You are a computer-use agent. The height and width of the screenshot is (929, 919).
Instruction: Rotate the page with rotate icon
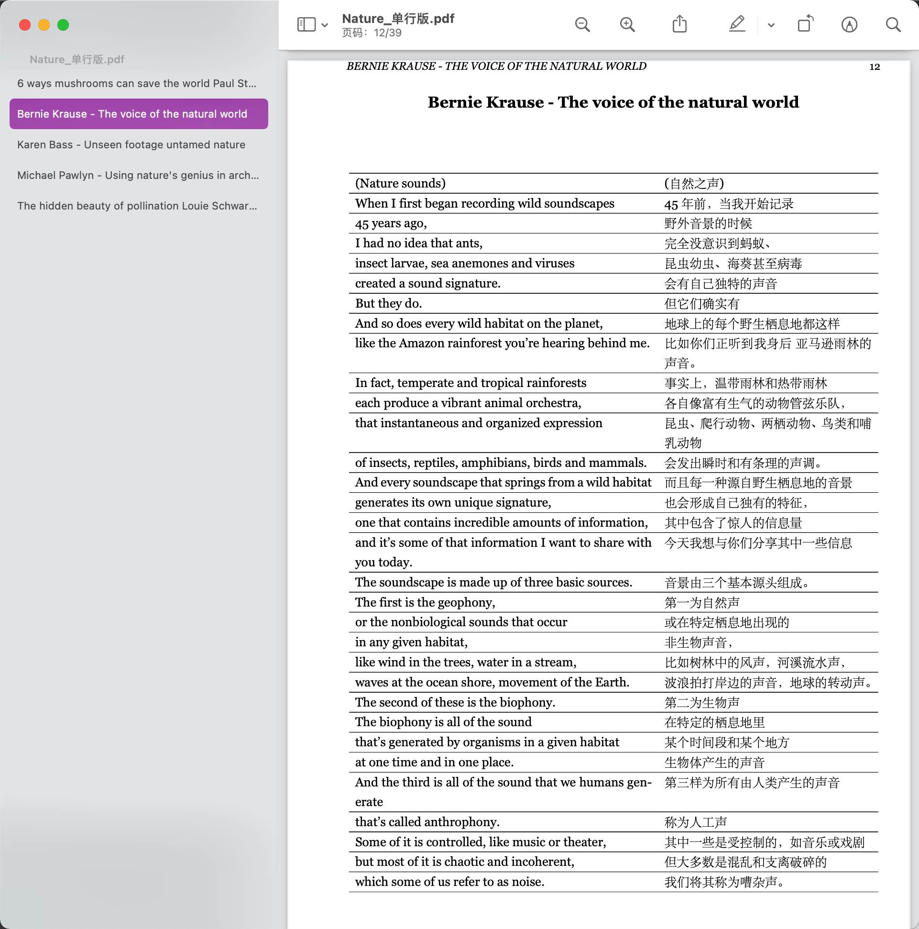coord(805,23)
